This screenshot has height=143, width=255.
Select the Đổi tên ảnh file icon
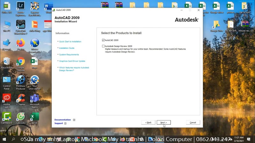click(x=230, y=26)
